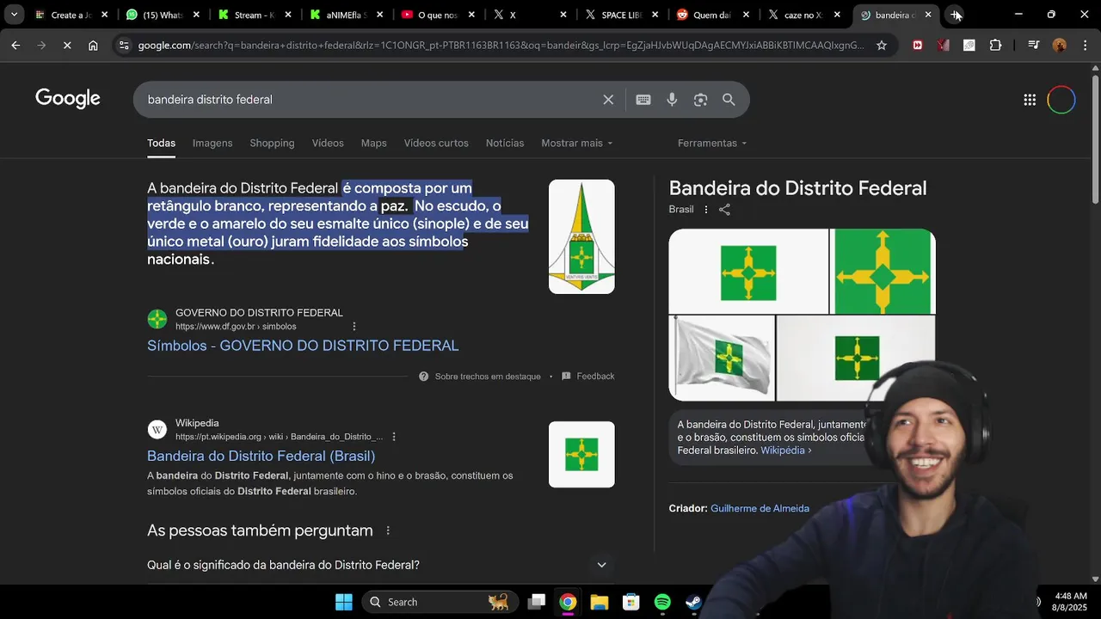Open Bandeira do Distrito Federal (Brasil) Wikipedia link
Viewport: 1101px width, 619px height.
coord(261,456)
